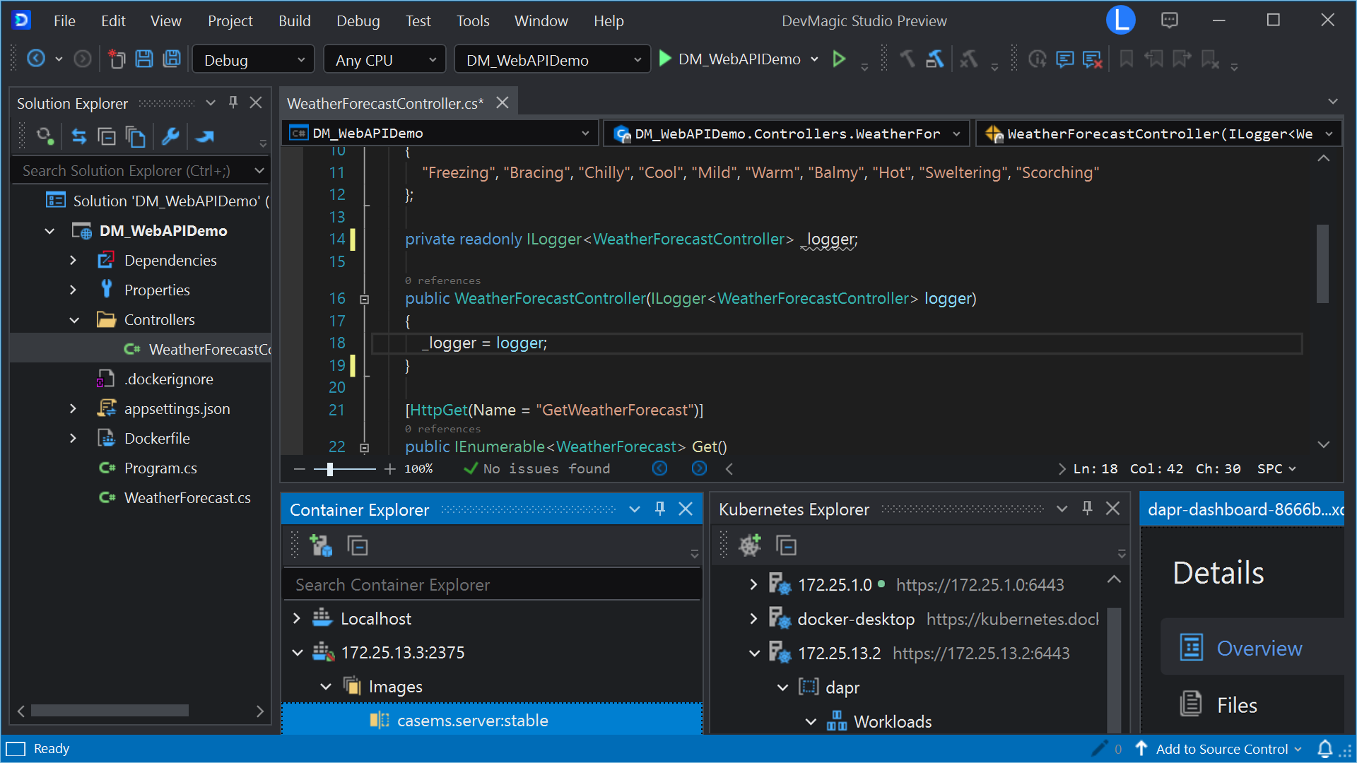Viewport: 1357px width, 763px height.
Task: Click zoom out minus button in editor
Action: (x=300, y=468)
